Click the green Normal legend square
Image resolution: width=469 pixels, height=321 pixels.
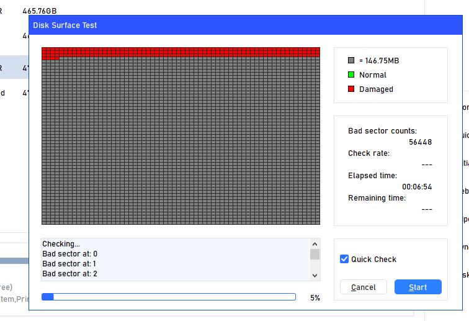tap(351, 75)
